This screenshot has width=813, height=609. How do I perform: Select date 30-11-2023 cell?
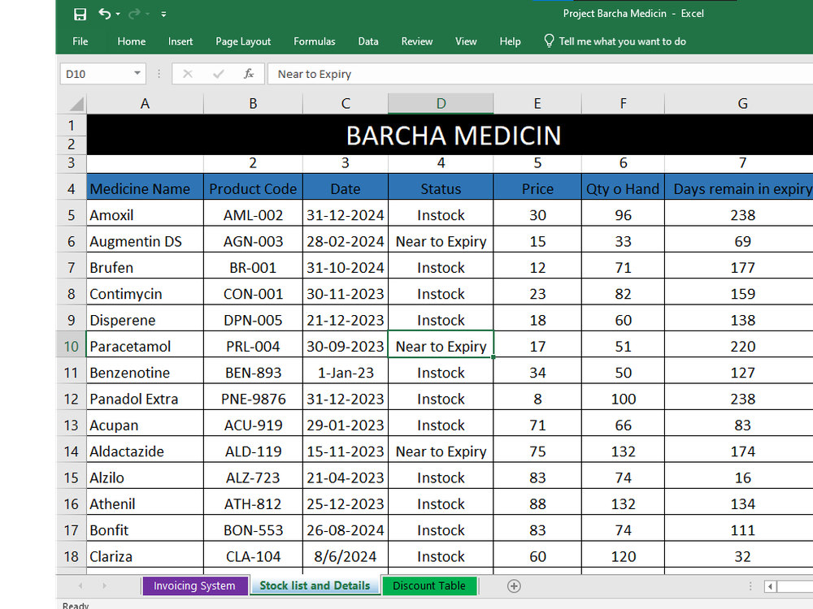(346, 294)
